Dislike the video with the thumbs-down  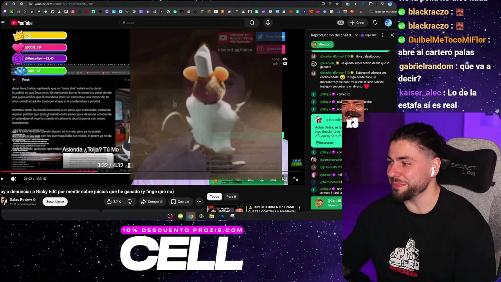click(x=130, y=201)
